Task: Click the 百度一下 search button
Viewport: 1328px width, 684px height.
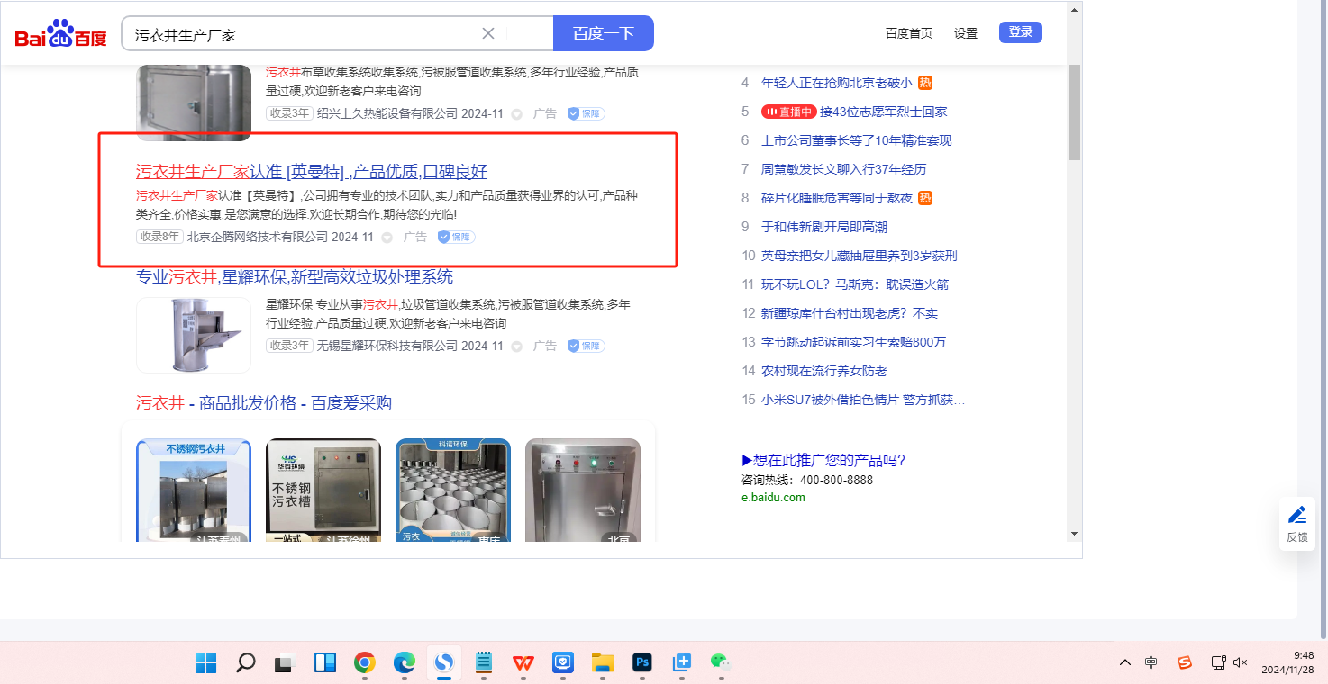Action: (604, 33)
